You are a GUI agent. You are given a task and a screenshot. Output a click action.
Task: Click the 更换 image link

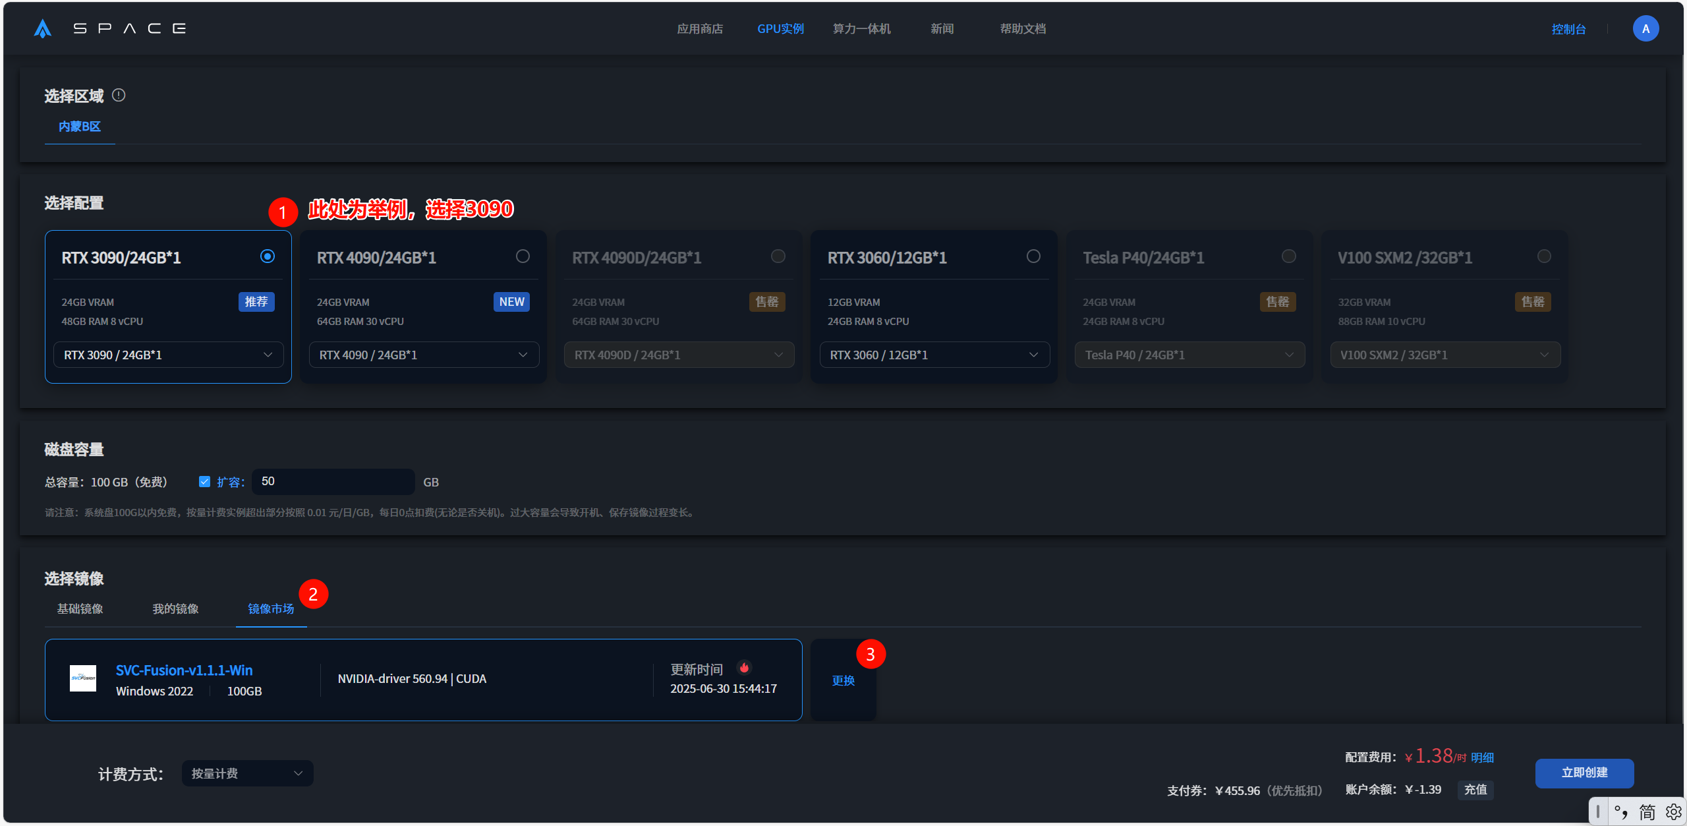tap(843, 681)
